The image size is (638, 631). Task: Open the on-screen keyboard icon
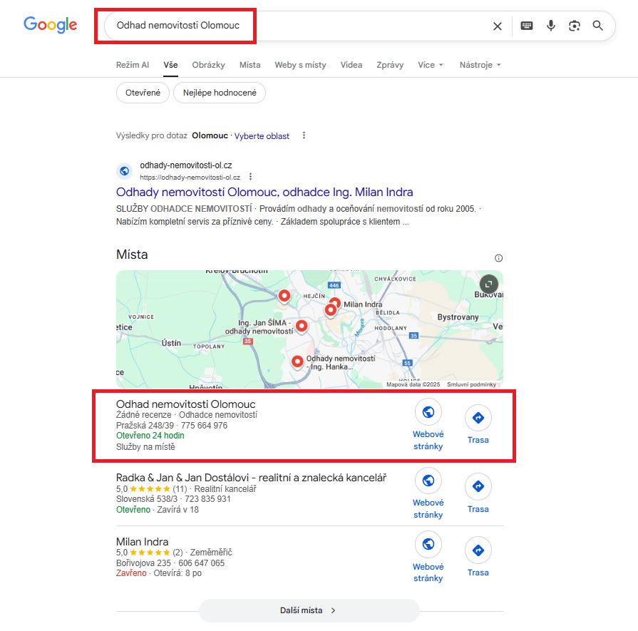526,25
